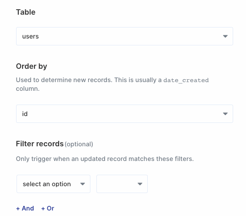Click the caret arrow in users dropdown
This screenshot has width=246, height=216.
point(225,36)
